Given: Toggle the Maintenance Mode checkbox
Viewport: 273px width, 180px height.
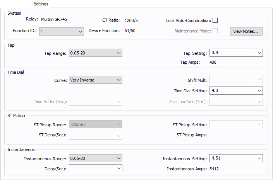Looking at the screenshot, I should (x=215, y=31).
